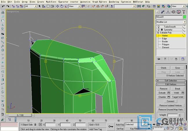Open the Motion command panel
The height and width of the screenshot is (131, 188).
[x=173, y=12]
